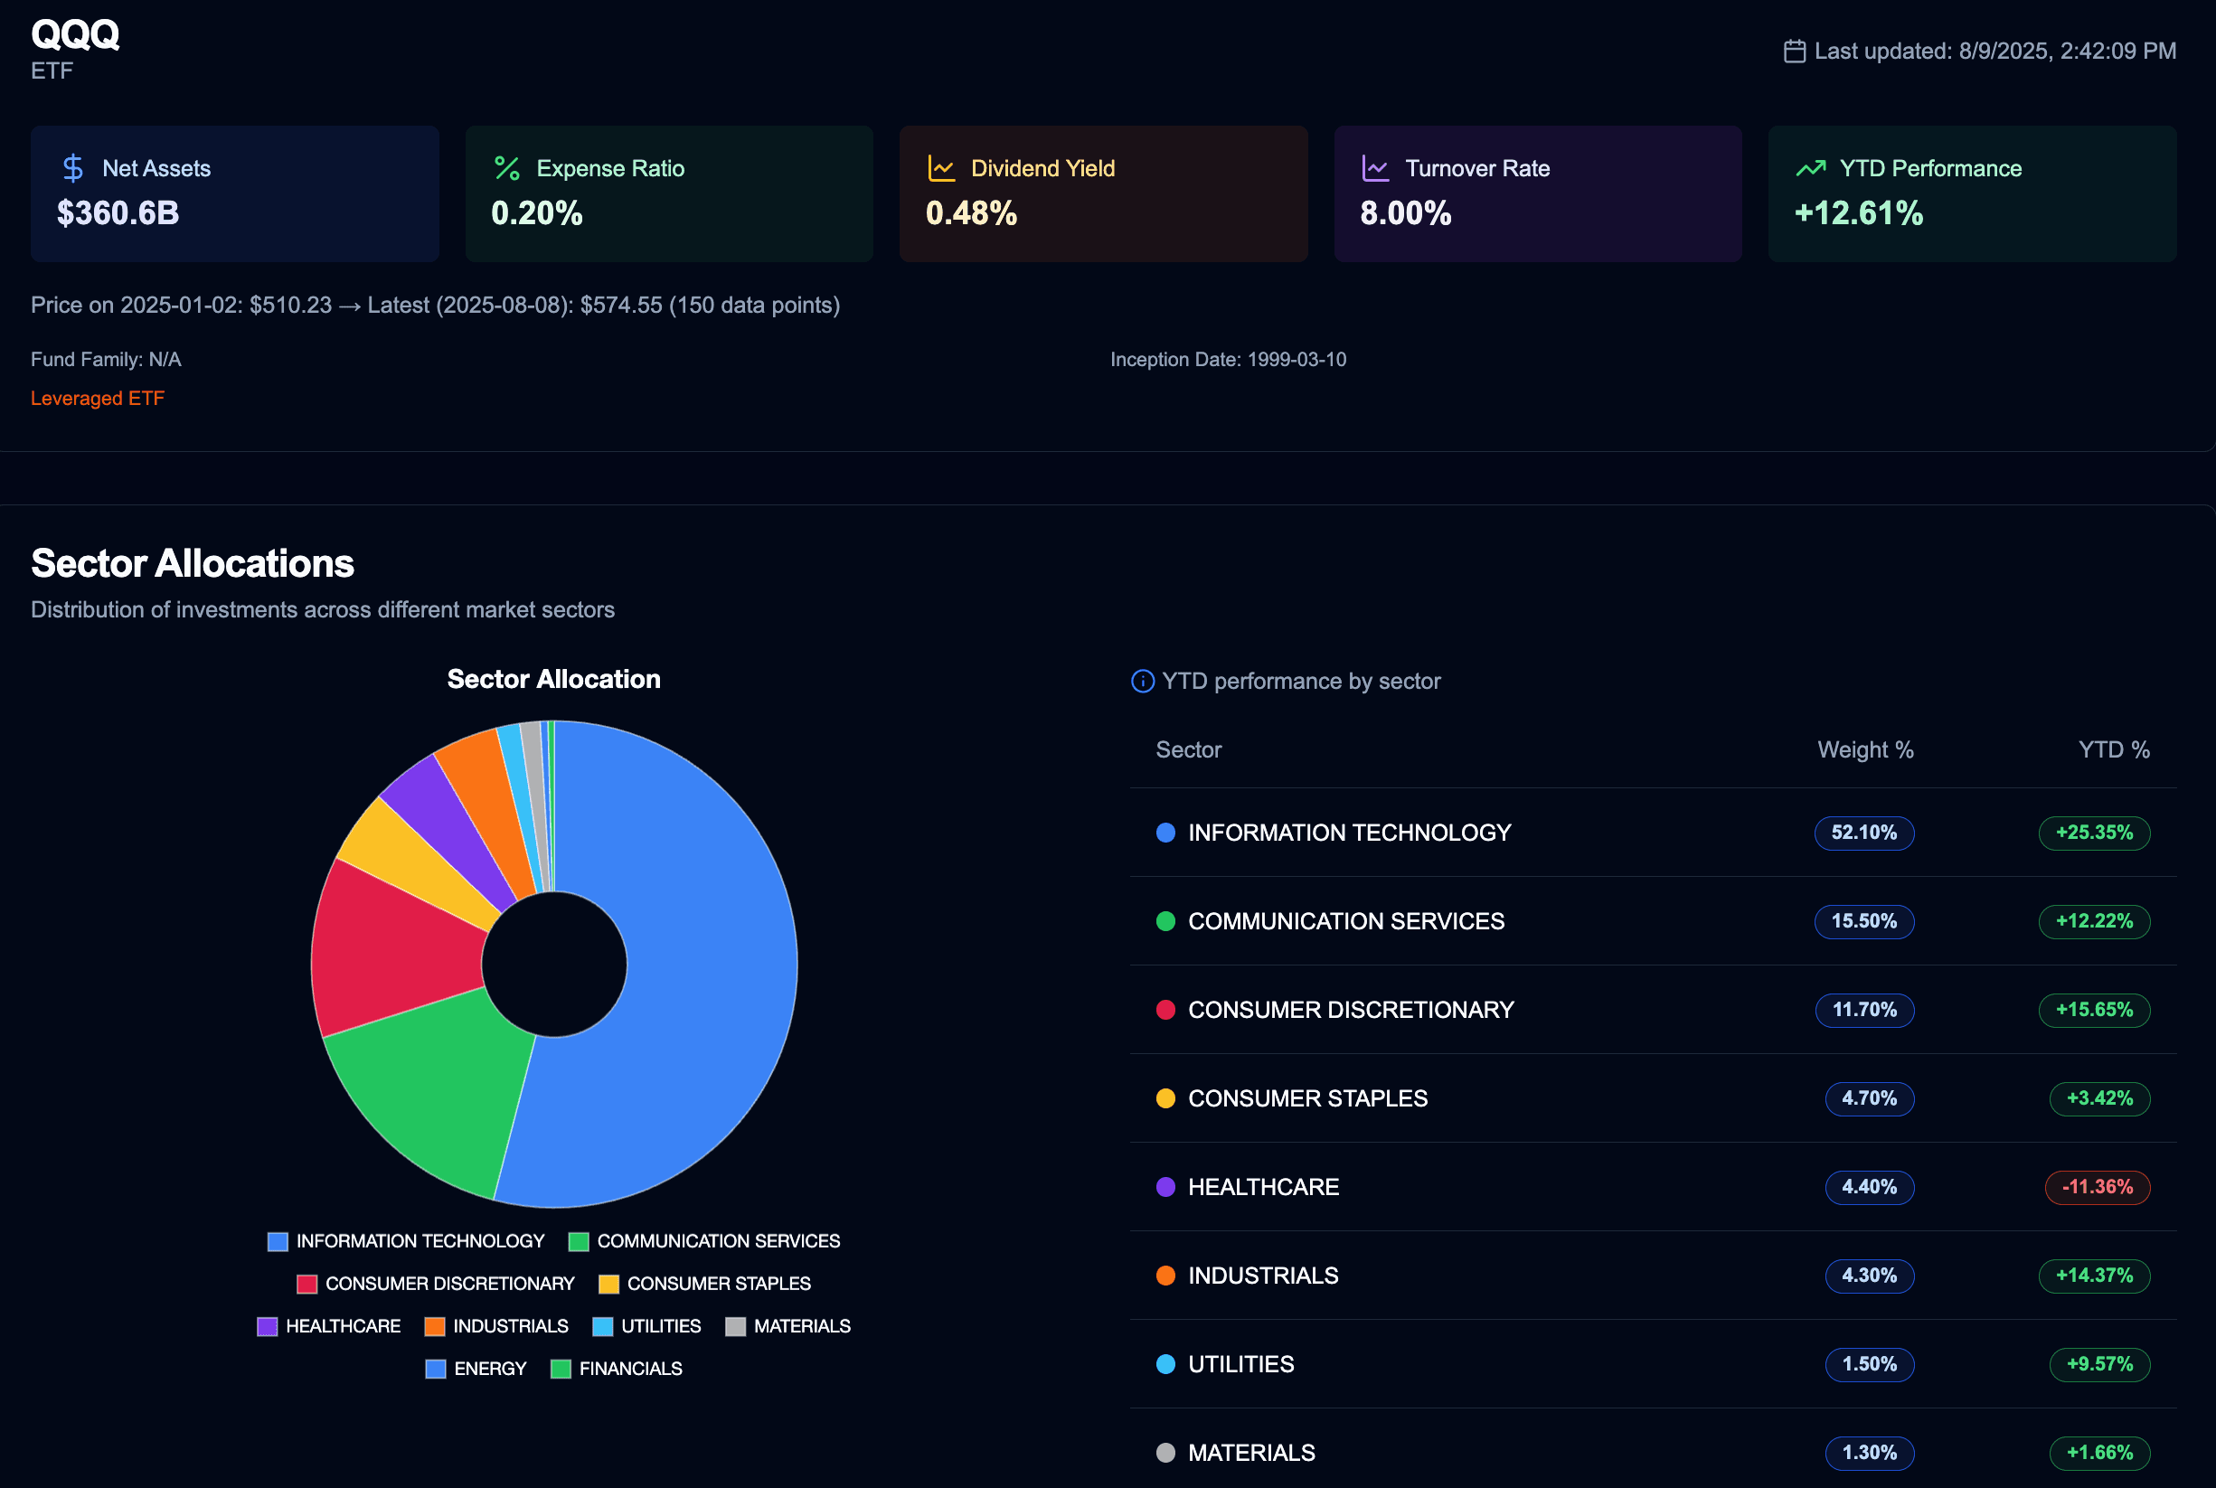Click the QQQ ticker heading
This screenshot has height=1488, width=2216.
[x=75, y=36]
